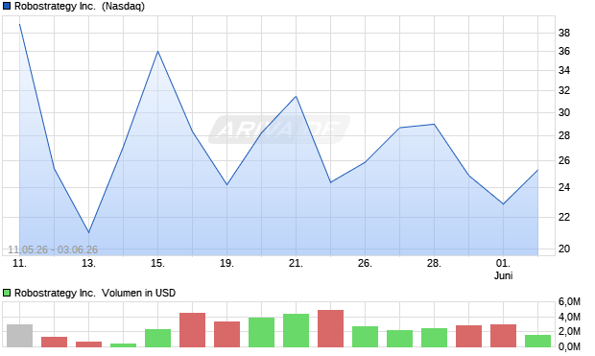Click the price axis value '22'

(564, 217)
